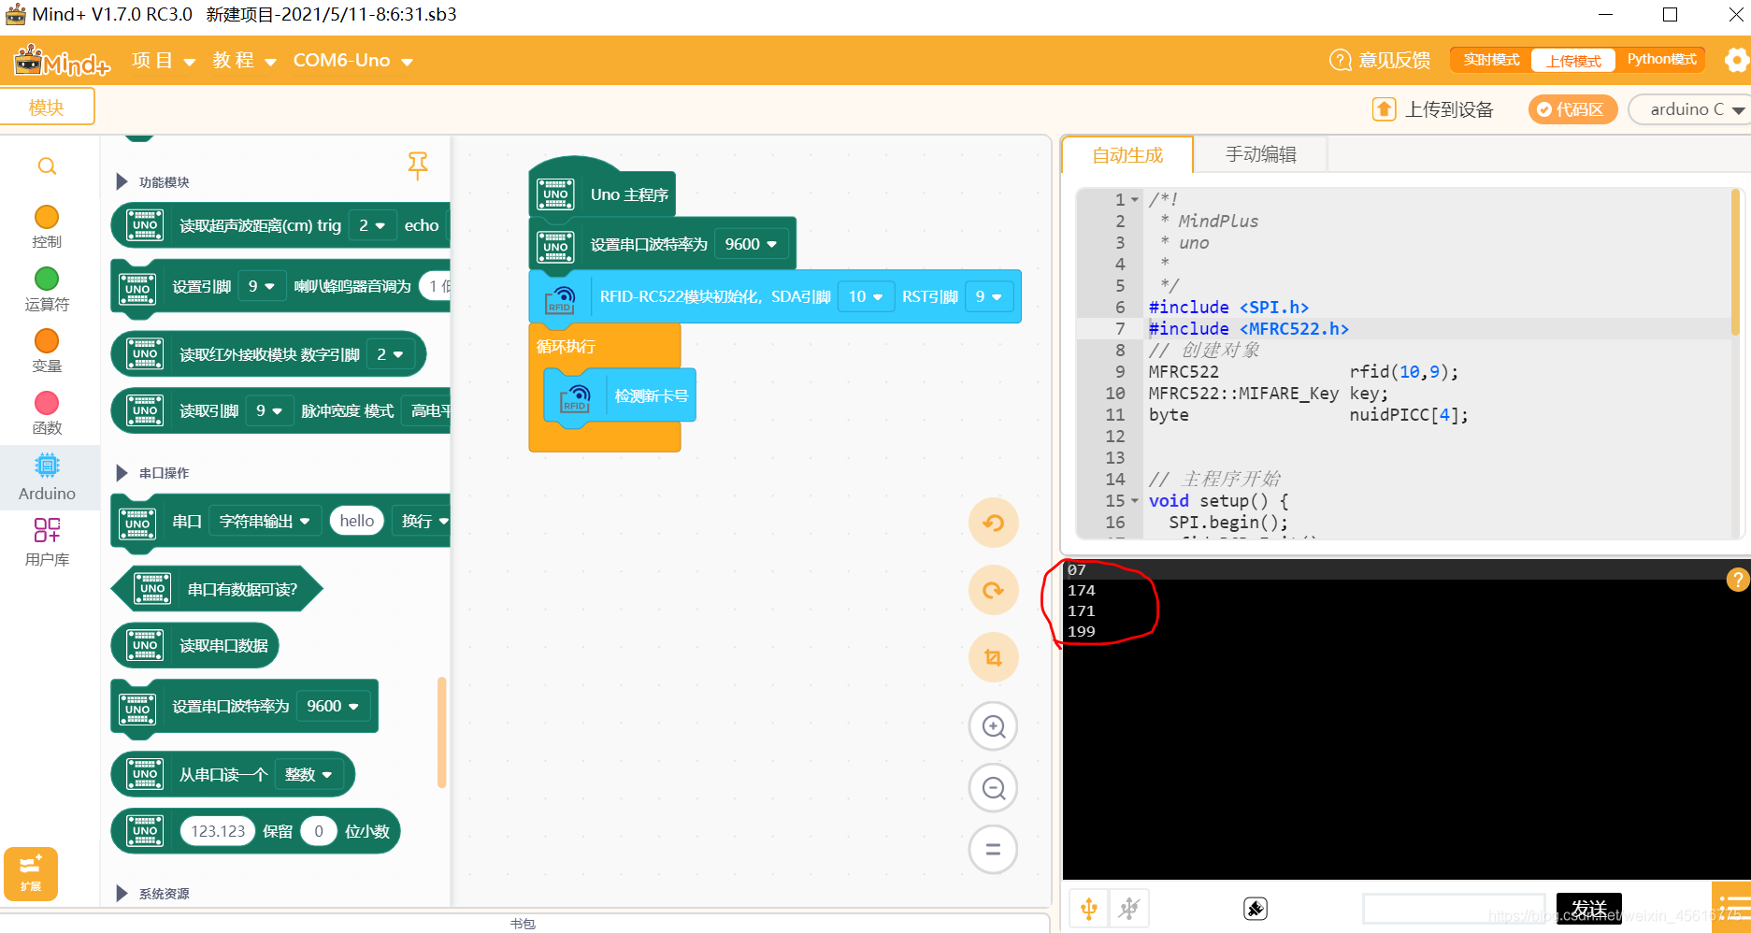Click the help question mark in serial monitor

click(1737, 580)
